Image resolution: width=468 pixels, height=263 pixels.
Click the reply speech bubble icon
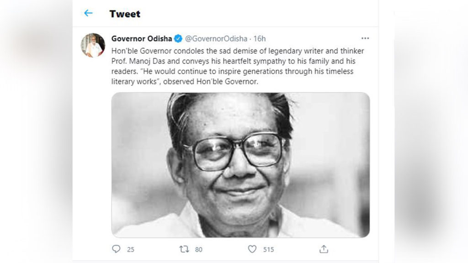pyautogui.click(x=116, y=249)
